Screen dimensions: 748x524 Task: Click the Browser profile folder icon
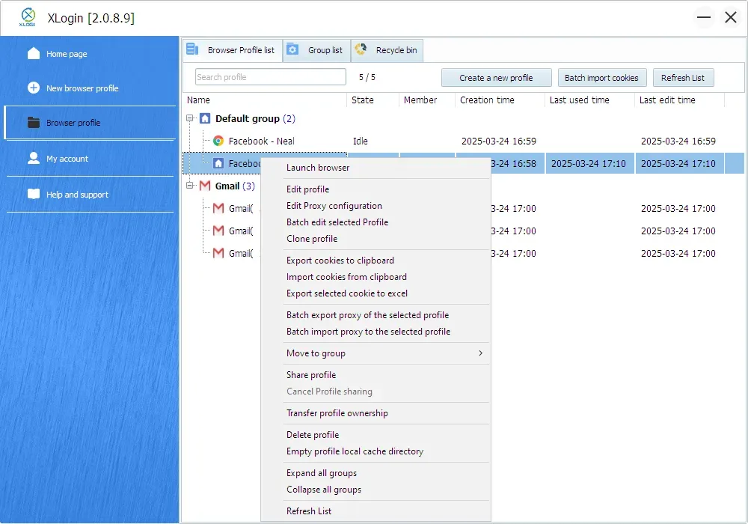(x=34, y=123)
